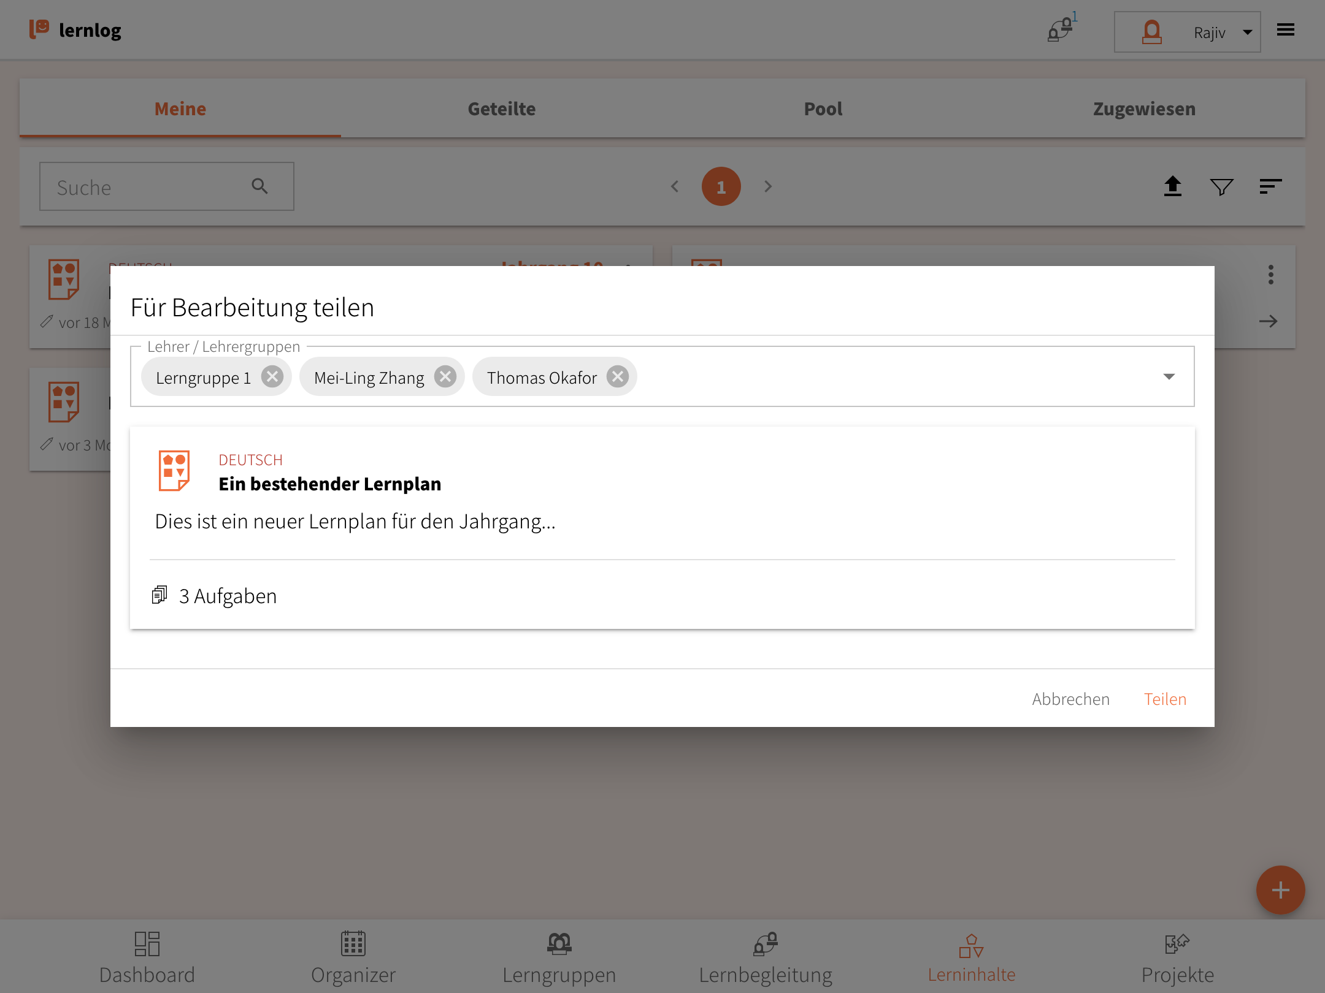Click the add plus floating button
This screenshot has width=1325, height=993.
pos(1280,890)
